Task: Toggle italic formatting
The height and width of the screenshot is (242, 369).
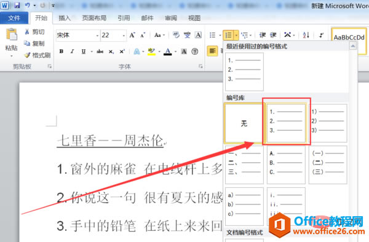Action: point(72,51)
